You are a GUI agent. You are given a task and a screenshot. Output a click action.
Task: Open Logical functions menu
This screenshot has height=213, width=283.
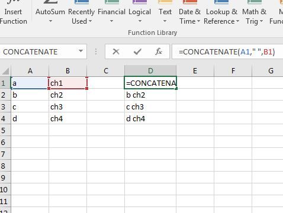click(140, 12)
